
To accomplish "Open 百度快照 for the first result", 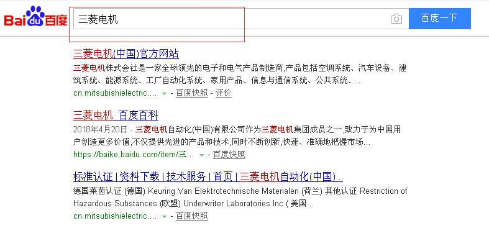I will pyautogui.click(x=192, y=93).
